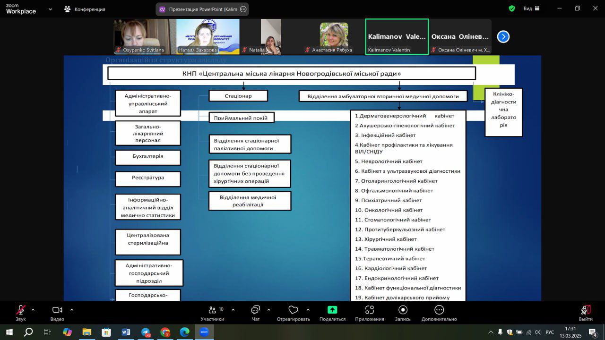The image size is (605, 340).
Task: Select Kalimanov Valentin participant tile
Action: point(397,37)
